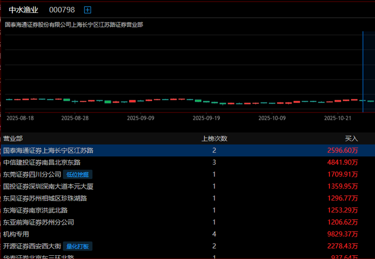Click the 量化打板 tag

tap(78, 246)
